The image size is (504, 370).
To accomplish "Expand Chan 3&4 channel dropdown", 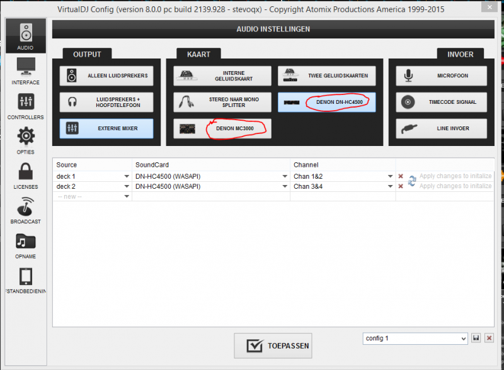I will pyautogui.click(x=390, y=186).
